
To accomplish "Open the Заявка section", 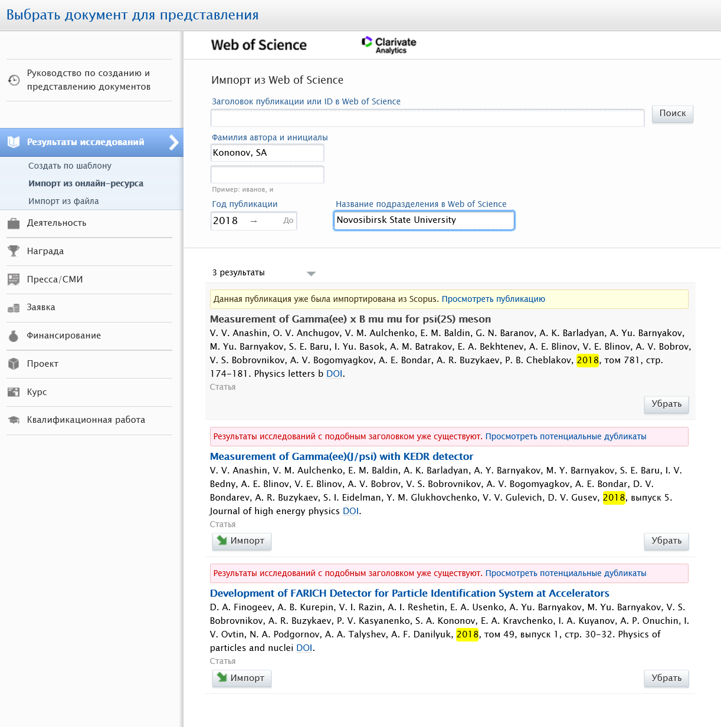I will tap(41, 307).
